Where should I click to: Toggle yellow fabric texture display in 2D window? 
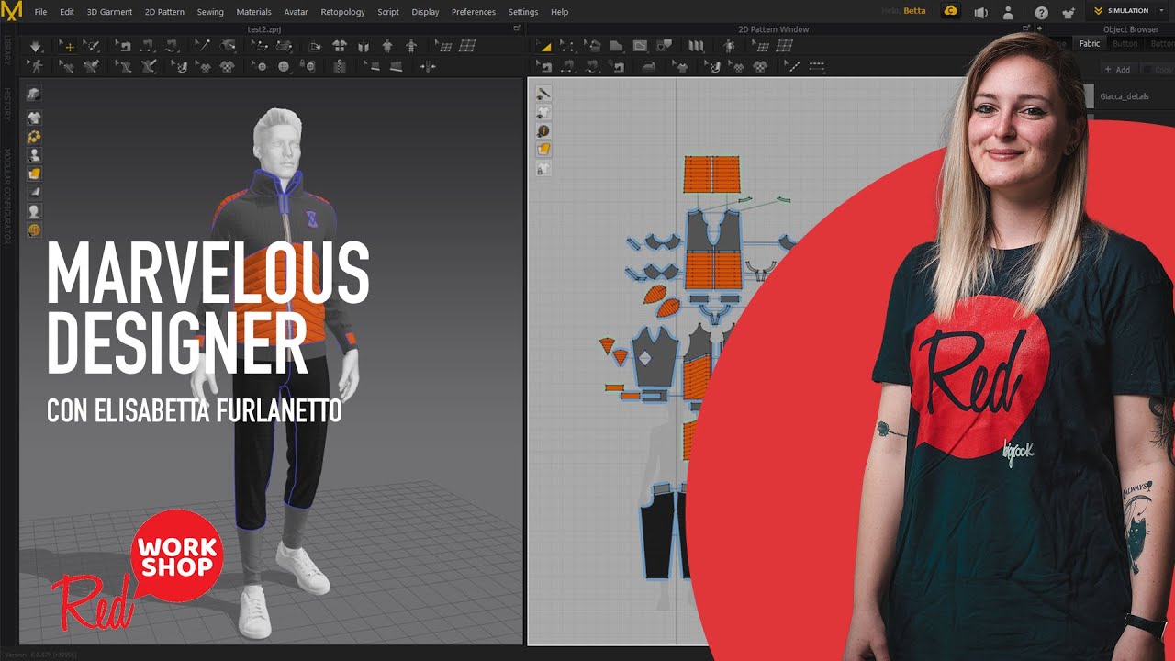pyautogui.click(x=543, y=150)
